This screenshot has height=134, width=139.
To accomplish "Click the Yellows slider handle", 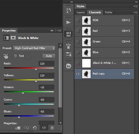I will 36,81.
